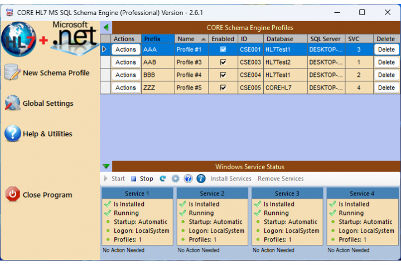Click the blue info icon in the toolbar
Screen dimensions: 401x265
(201, 179)
